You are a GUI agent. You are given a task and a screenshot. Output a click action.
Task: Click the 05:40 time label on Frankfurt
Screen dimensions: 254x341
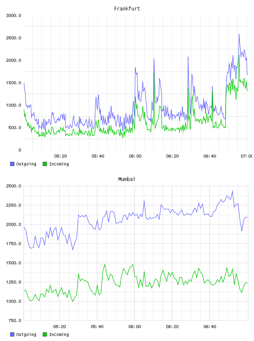[98, 156]
